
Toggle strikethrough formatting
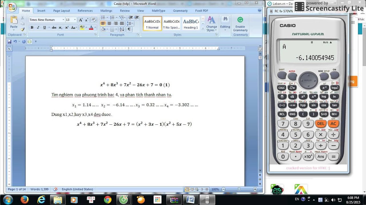pos(54,28)
